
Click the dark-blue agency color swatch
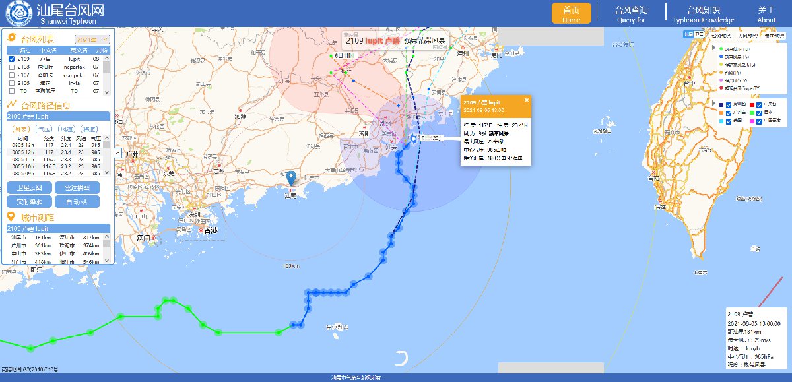click(x=721, y=105)
